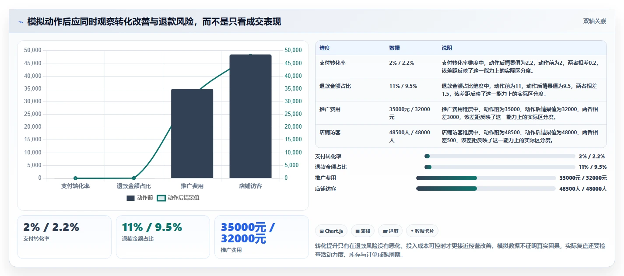Click the dark 店铺访客 bar in the chart
The image size is (624, 276).
pyautogui.click(x=250, y=116)
